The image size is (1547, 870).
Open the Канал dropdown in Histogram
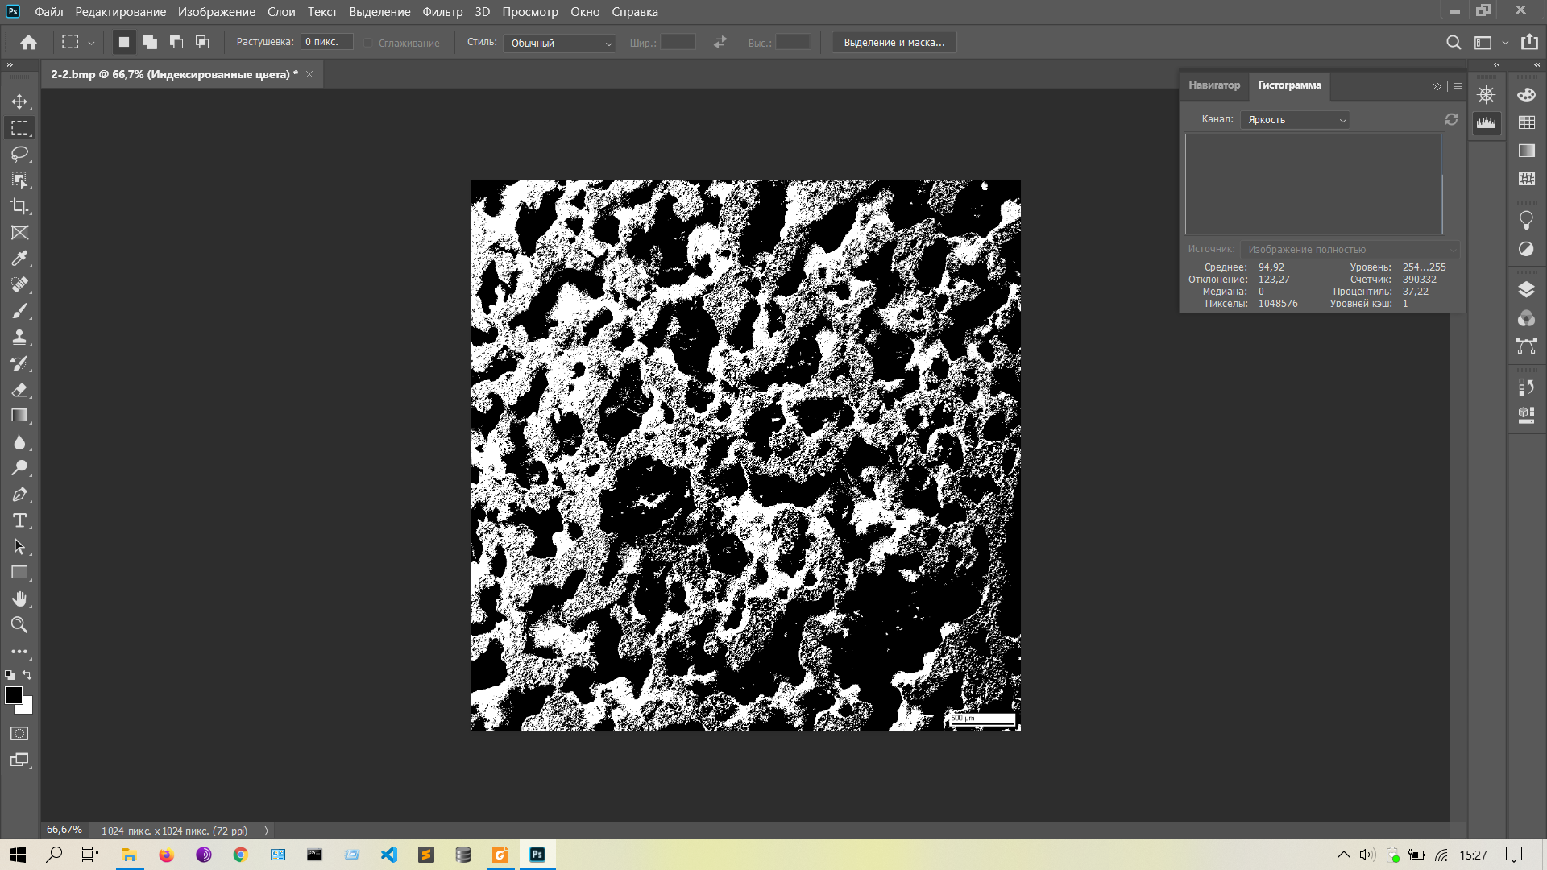[x=1295, y=120]
